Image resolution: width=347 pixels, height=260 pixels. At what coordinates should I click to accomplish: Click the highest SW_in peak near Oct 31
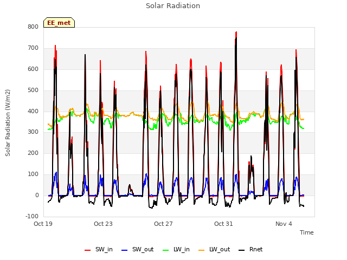(x=236, y=32)
